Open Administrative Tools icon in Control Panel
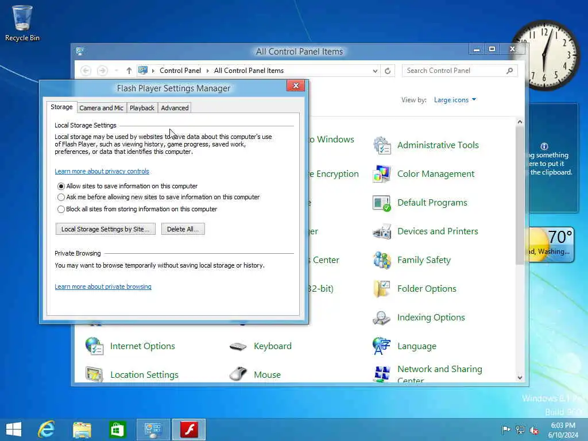Image resolution: width=588 pixels, height=441 pixels. [382, 145]
